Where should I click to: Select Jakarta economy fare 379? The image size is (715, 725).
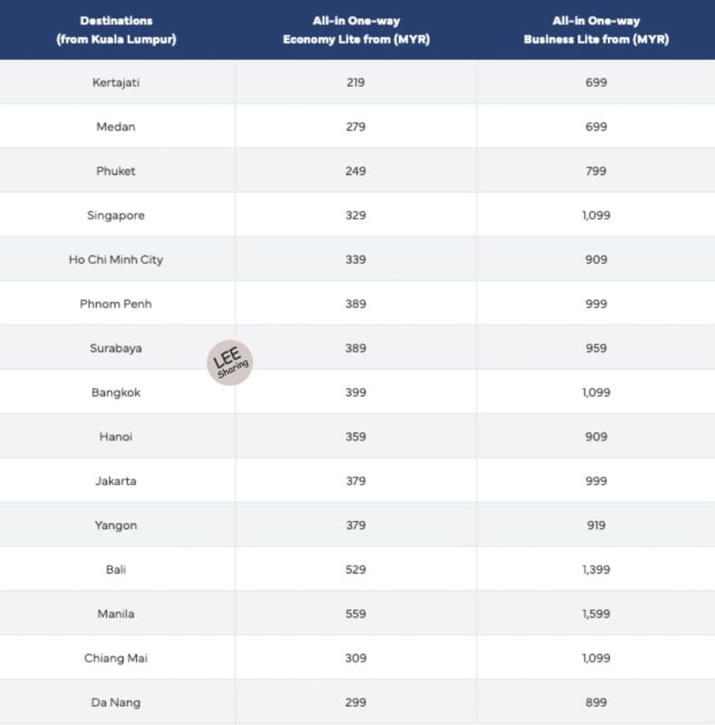(355, 481)
